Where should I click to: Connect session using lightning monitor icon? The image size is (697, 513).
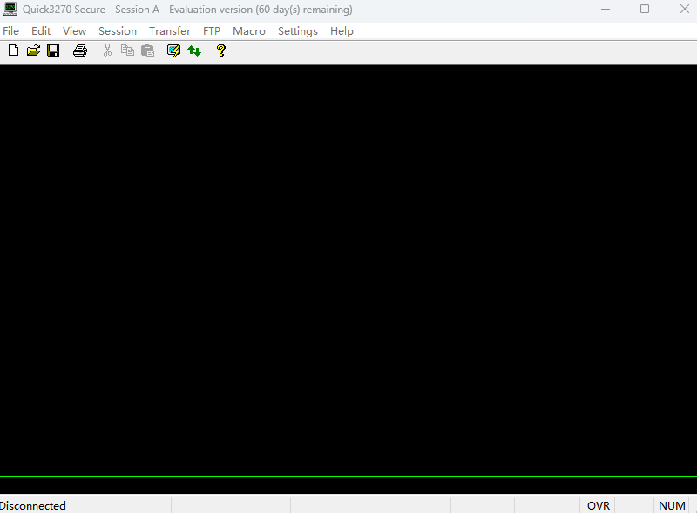(x=173, y=51)
